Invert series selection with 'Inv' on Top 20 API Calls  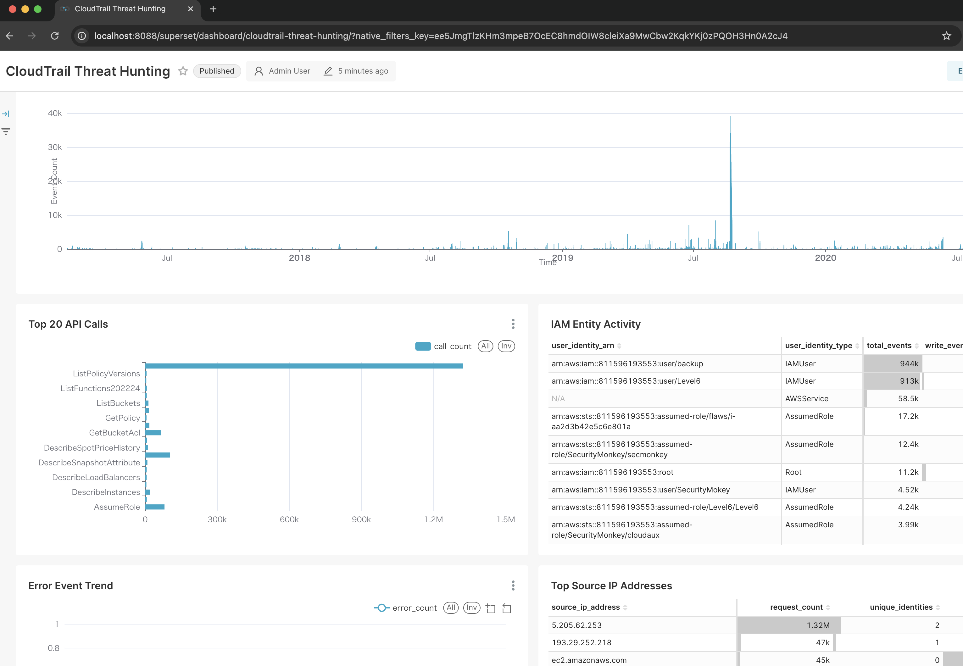click(506, 346)
